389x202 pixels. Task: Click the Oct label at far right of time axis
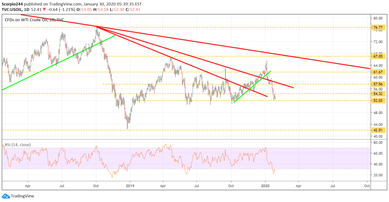[367, 186]
